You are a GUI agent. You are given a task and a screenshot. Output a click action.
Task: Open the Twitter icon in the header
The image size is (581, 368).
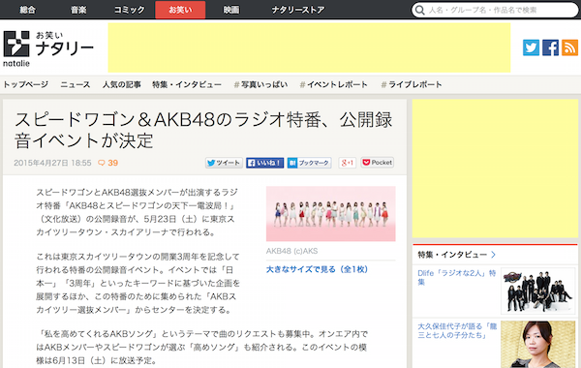(x=531, y=47)
